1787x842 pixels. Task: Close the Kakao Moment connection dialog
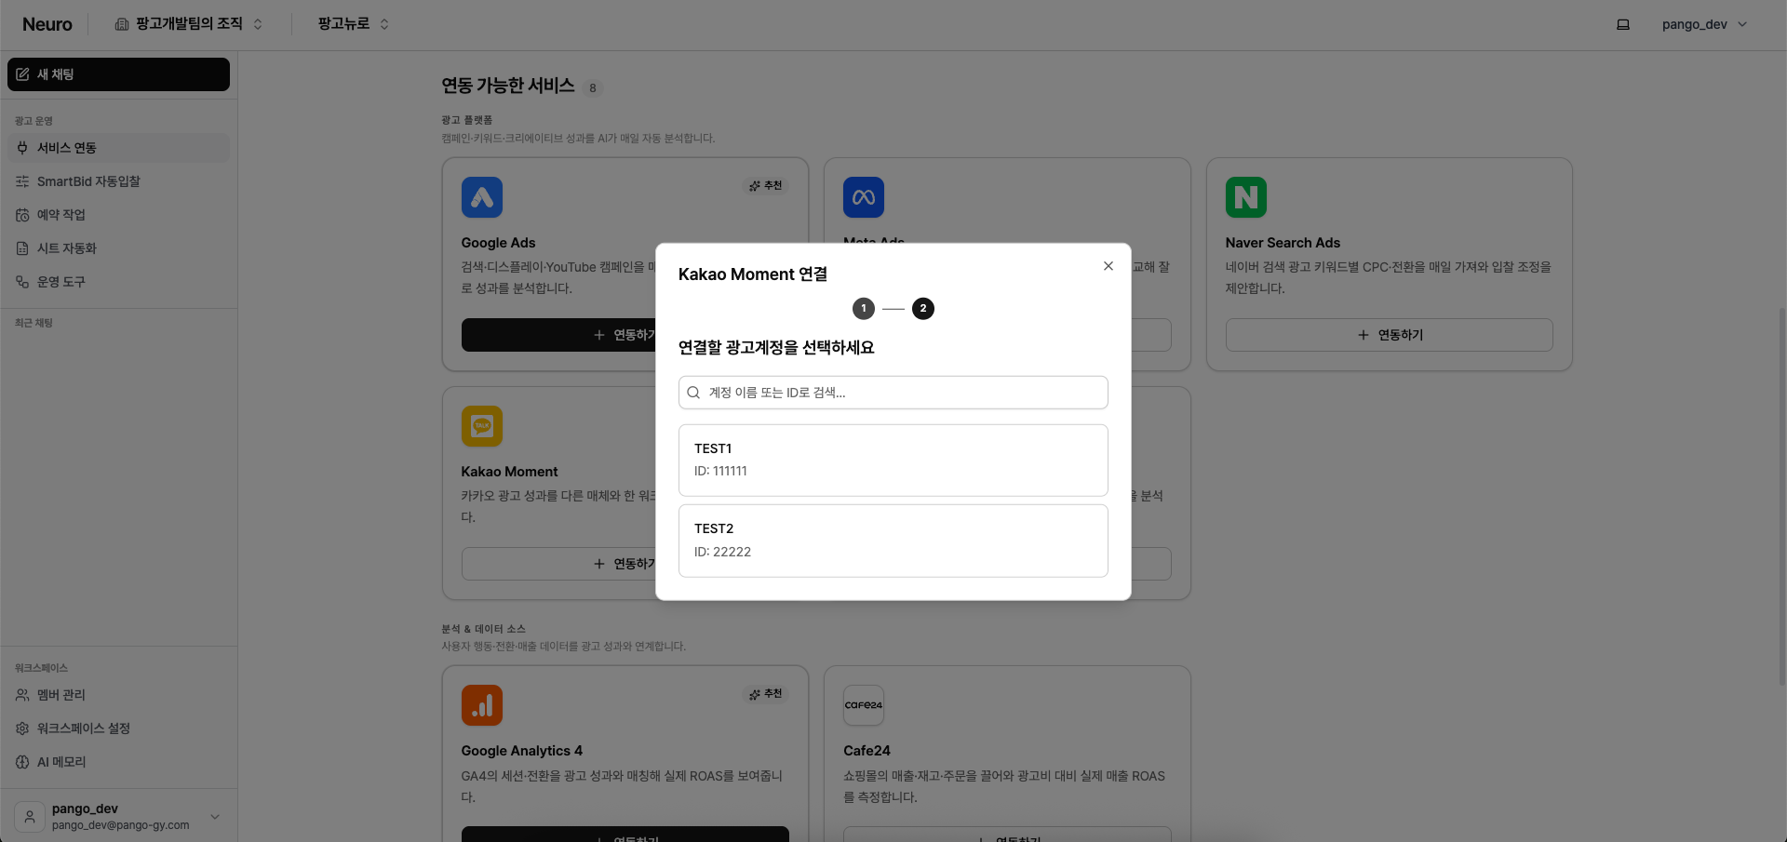coord(1108,266)
